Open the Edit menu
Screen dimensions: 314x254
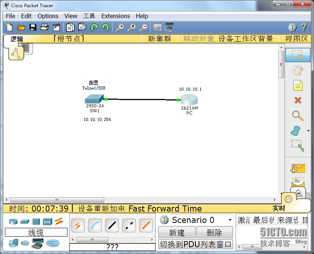coord(26,16)
